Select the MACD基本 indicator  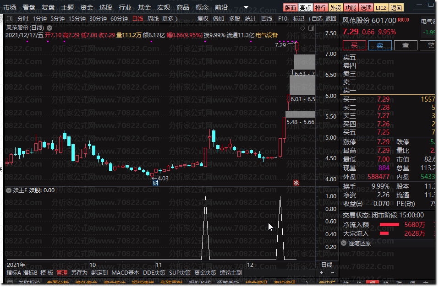tap(125, 273)
